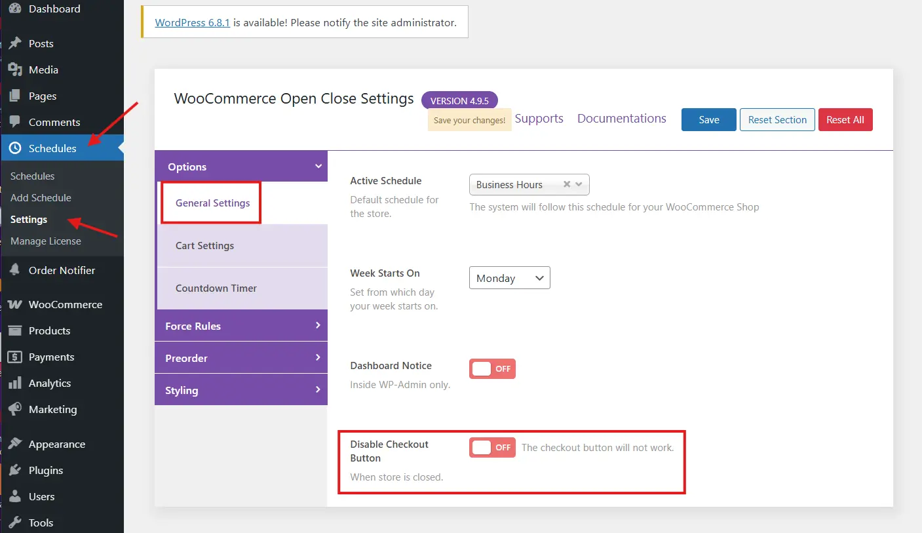
Task: Collapse the Options section
Action: point(241,167)
